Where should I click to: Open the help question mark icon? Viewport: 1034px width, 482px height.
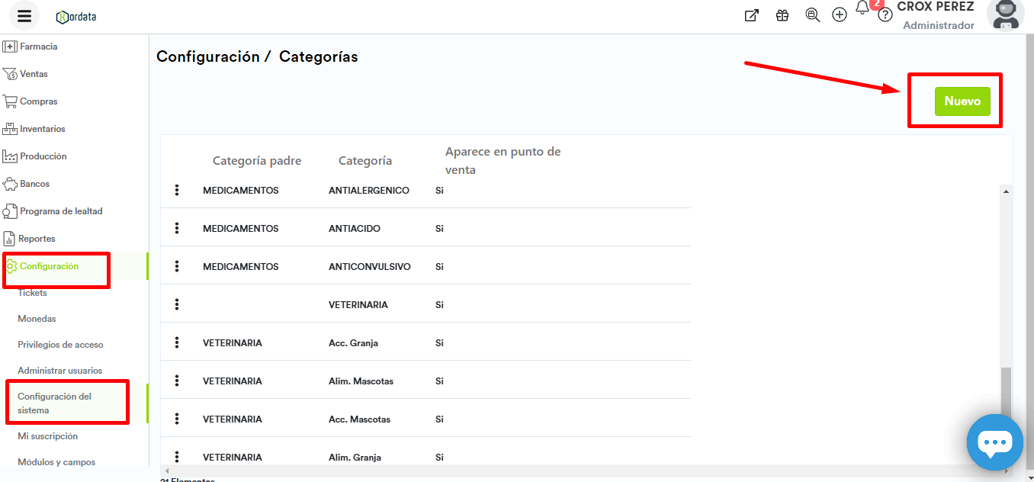click(x=885, y=15)
